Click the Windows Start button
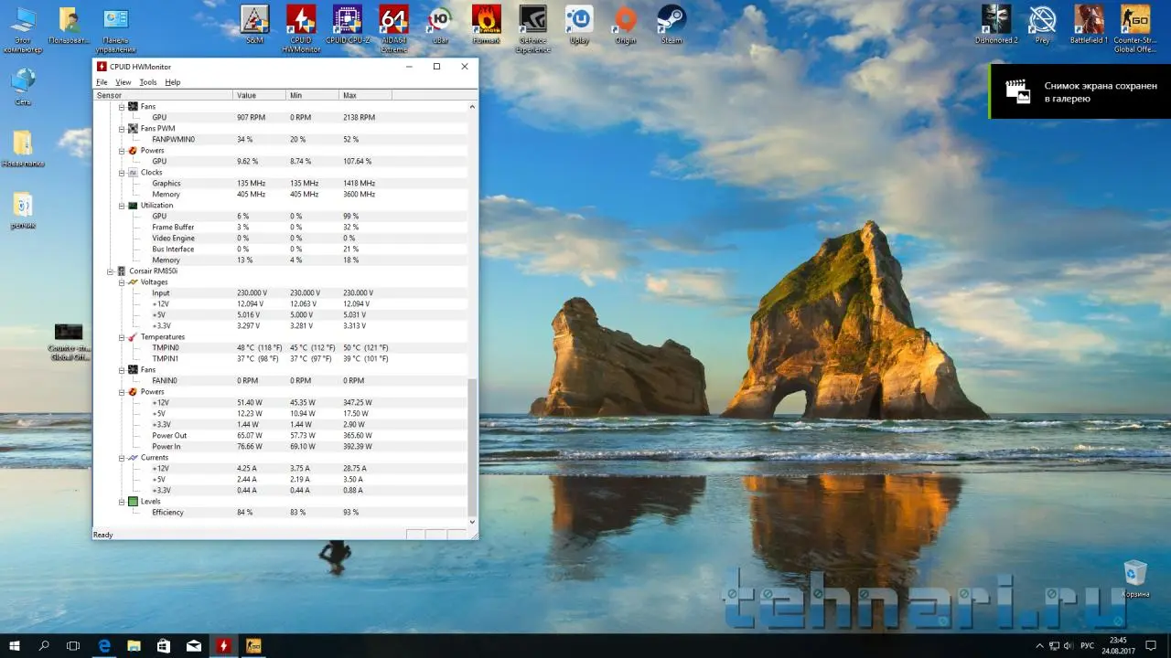 tap(15, 645)
